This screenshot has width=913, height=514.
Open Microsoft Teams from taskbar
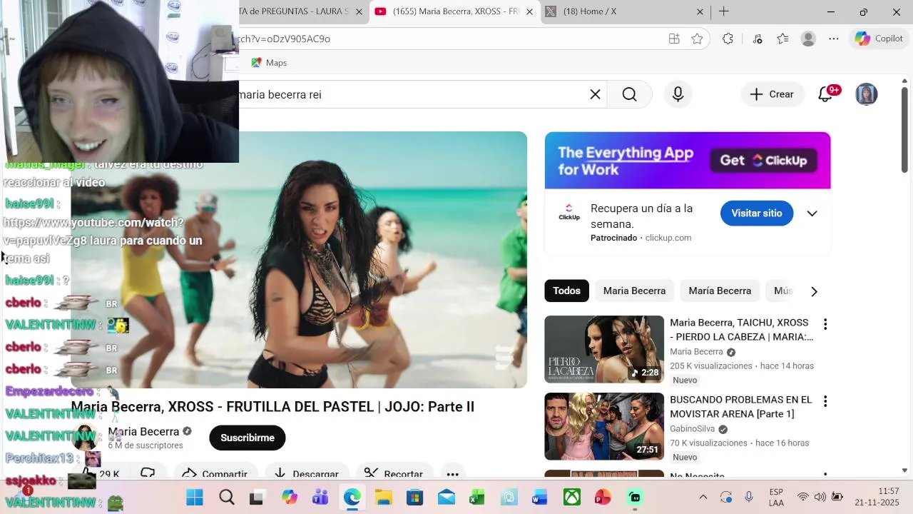tap(320, 497)
